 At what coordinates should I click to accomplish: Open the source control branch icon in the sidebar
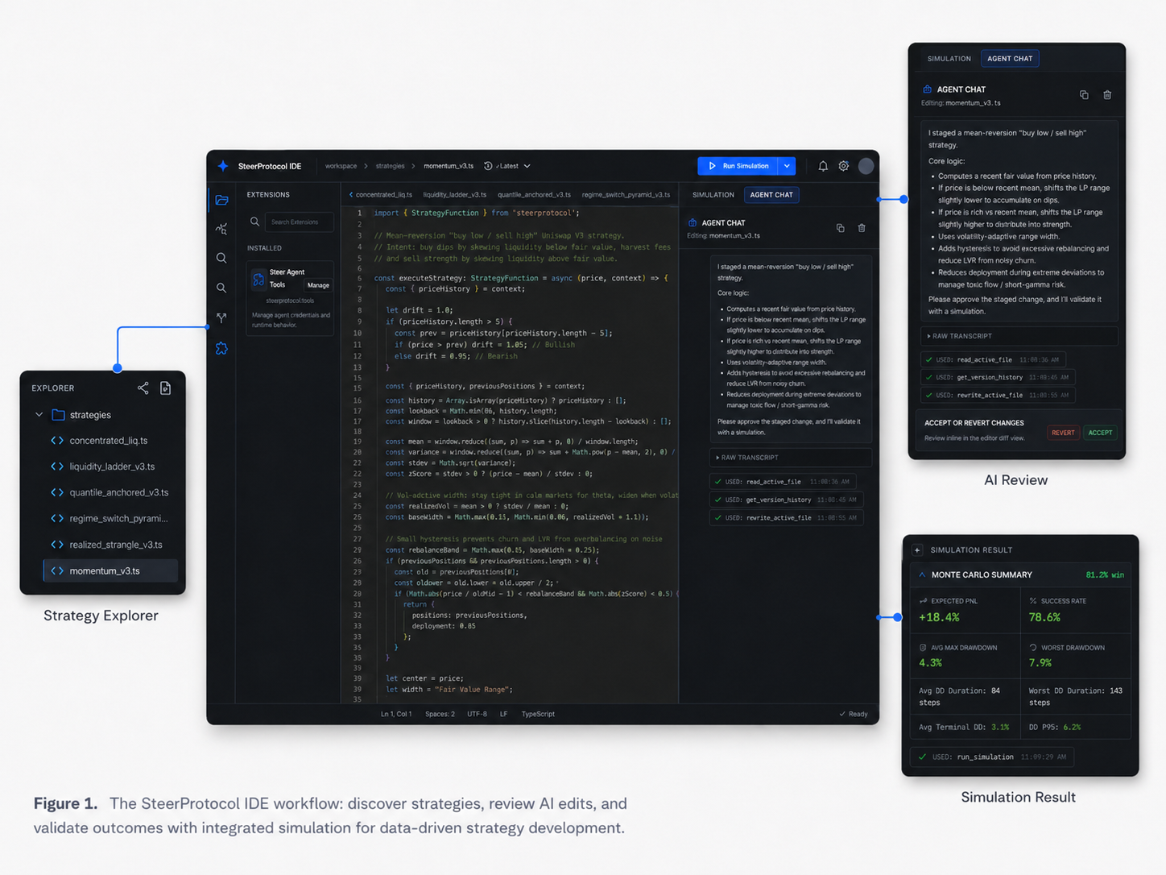click(221, 318)
